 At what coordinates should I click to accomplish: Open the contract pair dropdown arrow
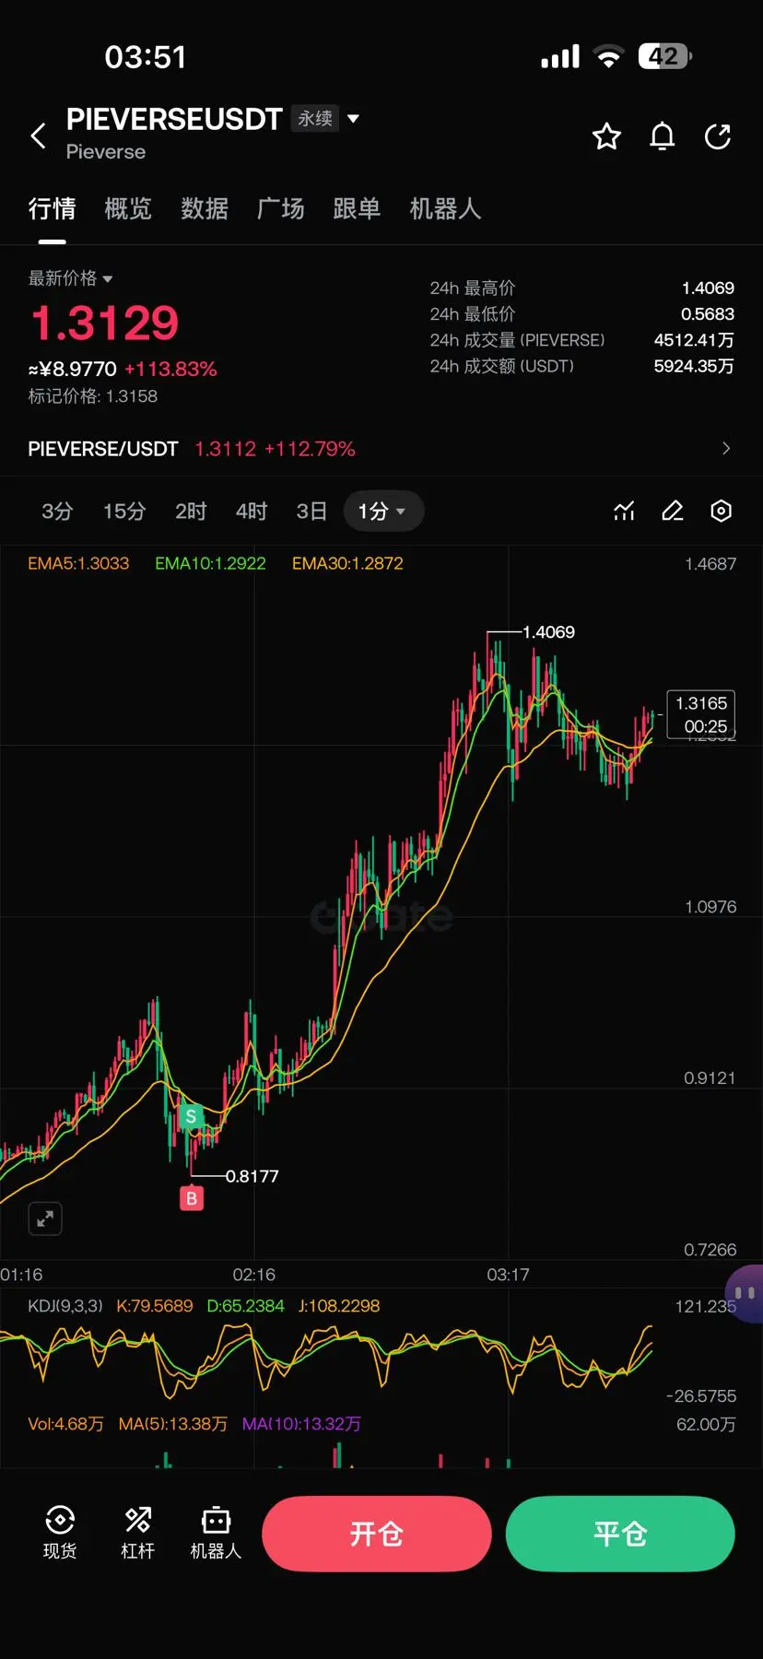point(353,118)
